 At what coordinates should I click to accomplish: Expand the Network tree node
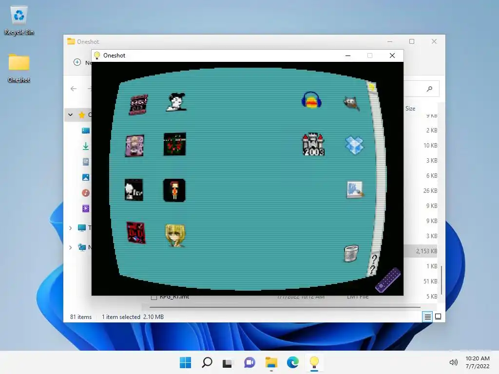click(x=70, y=247)
